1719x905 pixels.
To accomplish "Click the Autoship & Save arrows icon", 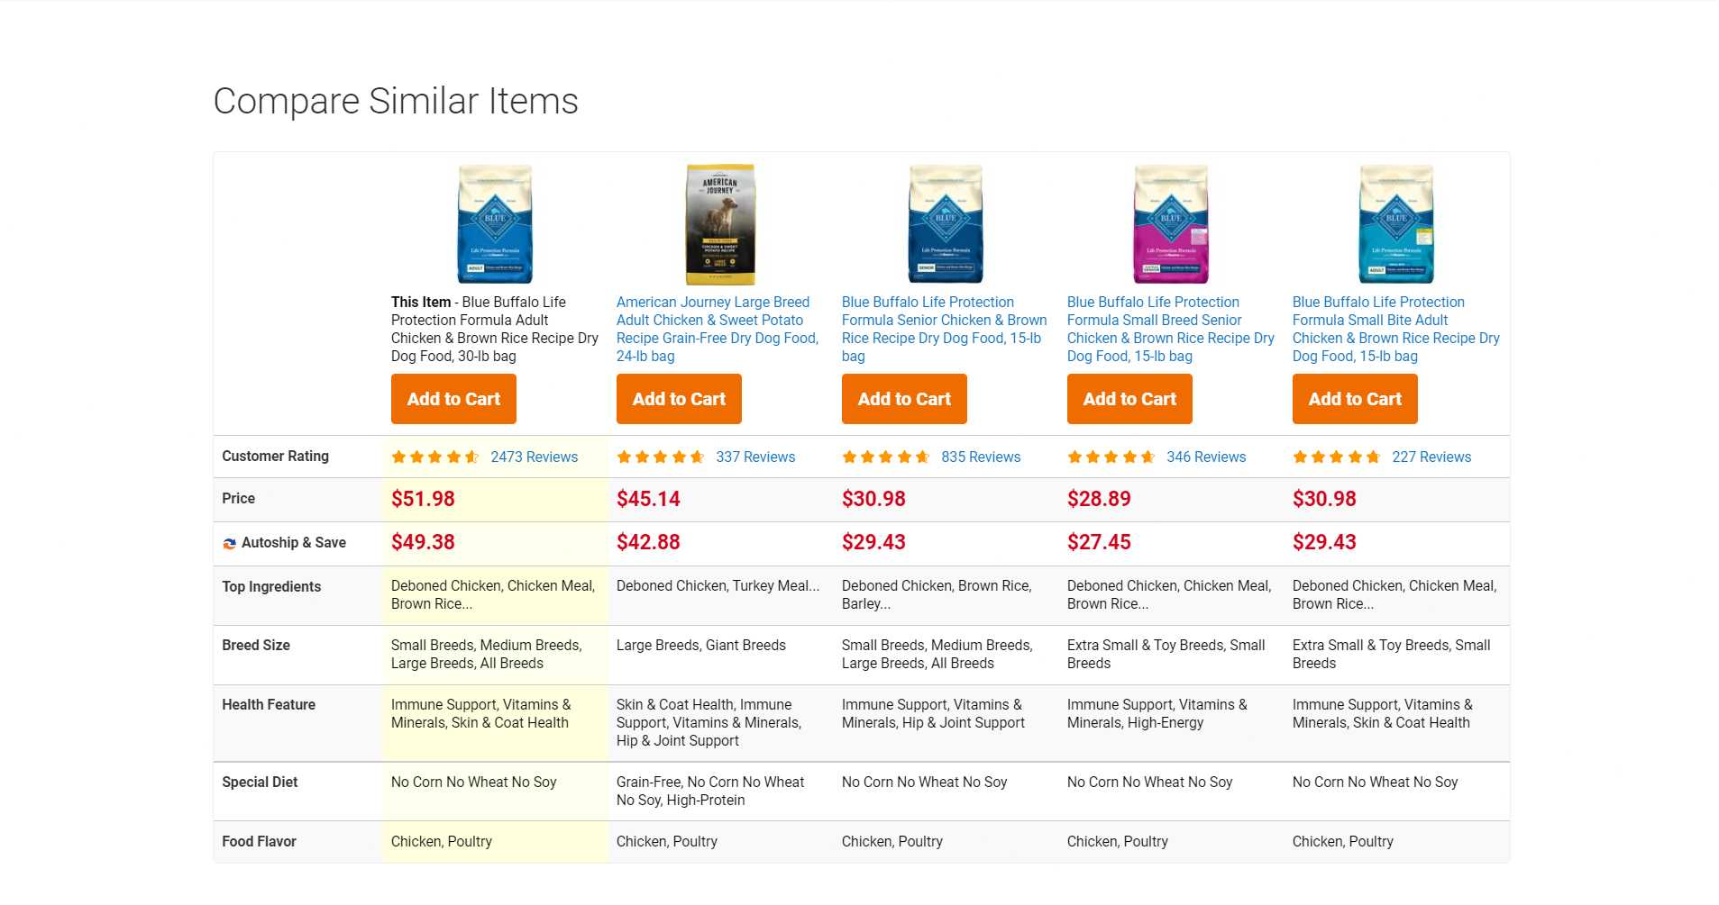I will (x=229, y=543).
